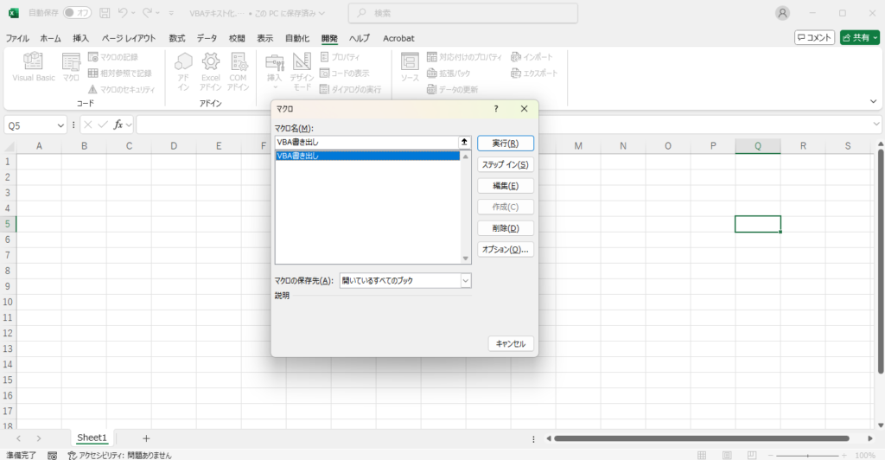The image size is (885, 460).
Task: Click the キャンセル button in dialog
Action: coord(511,343)
